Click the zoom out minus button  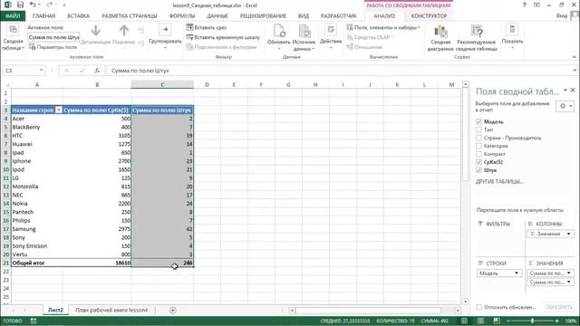[x=508, y=321]
